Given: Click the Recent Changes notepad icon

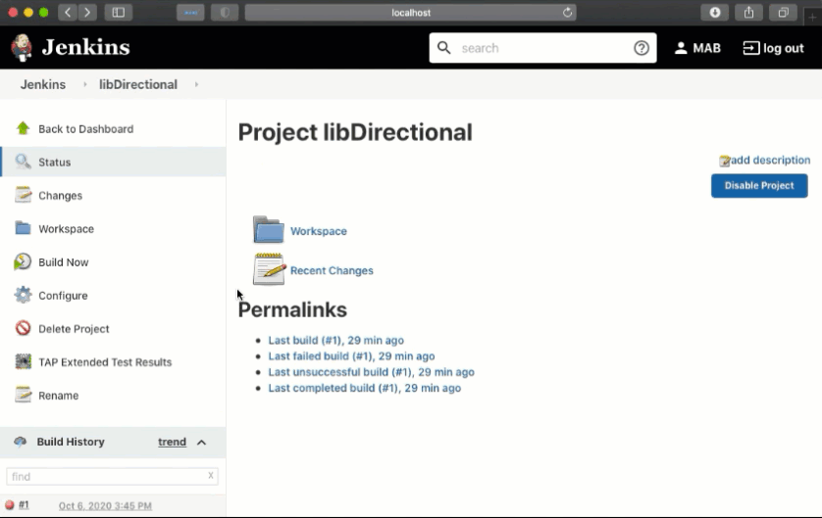Looking at the screenshot, I should [268, 269].
